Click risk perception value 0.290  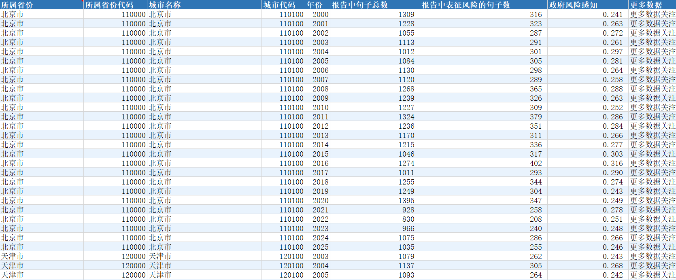coord(613,172)
